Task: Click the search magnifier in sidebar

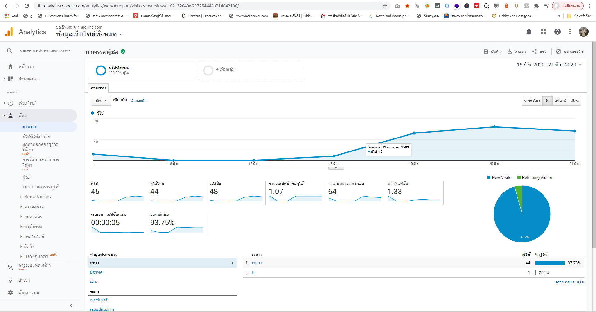Action: [10, 51]
